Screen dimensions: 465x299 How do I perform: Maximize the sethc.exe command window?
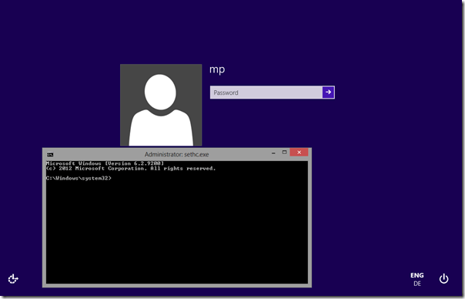point(284,153)
